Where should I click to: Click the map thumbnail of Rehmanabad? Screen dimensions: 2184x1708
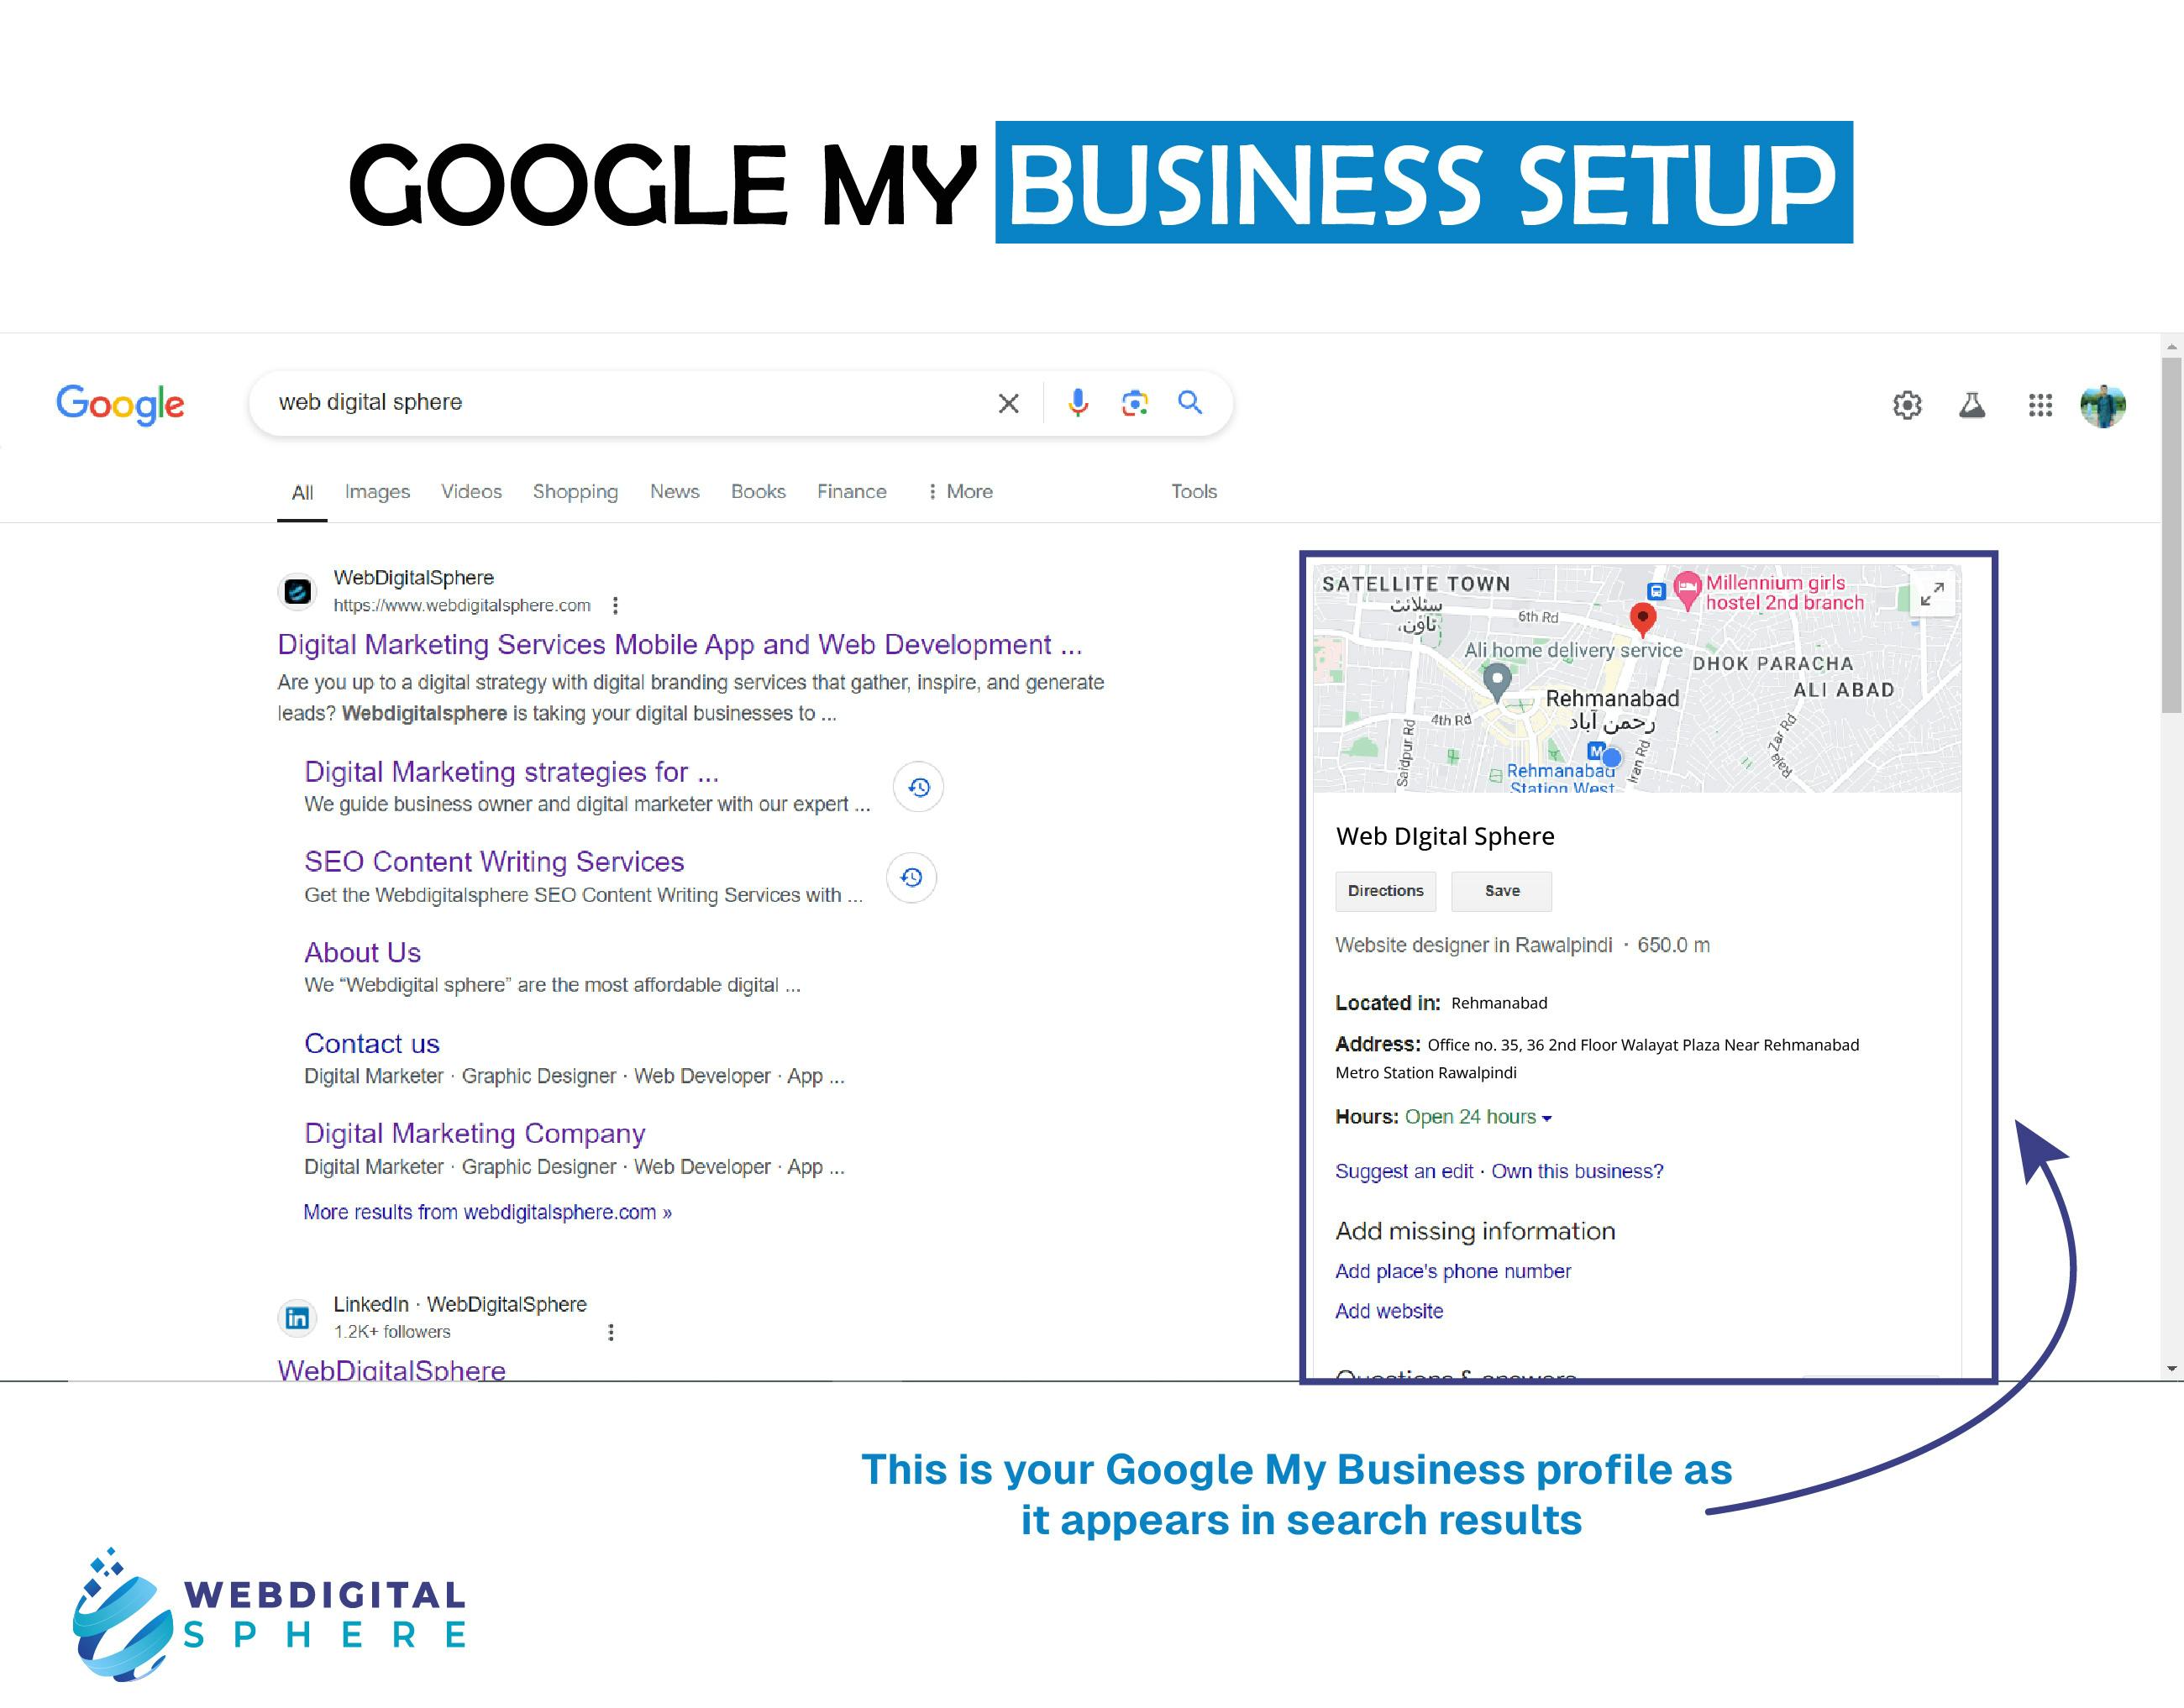[1637, 679]
